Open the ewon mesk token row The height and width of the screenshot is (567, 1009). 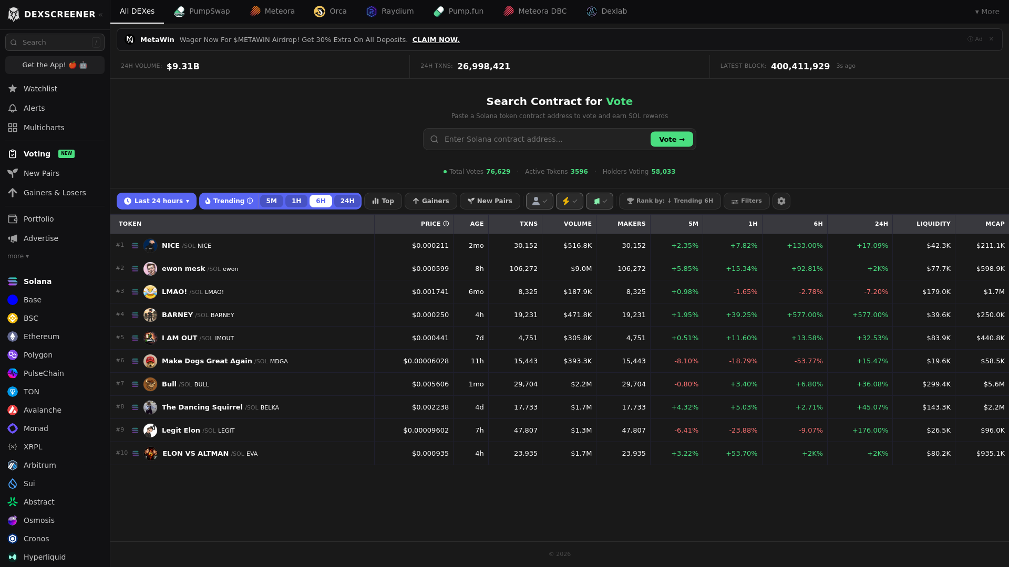[559, 269]
